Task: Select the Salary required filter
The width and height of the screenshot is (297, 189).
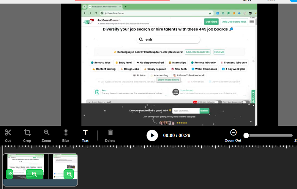Action: click(155, 69)
